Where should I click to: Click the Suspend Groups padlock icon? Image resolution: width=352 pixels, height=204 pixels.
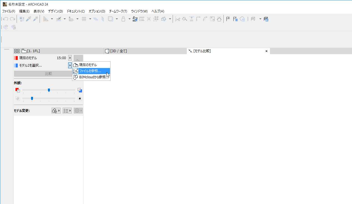tap(123, 19)
